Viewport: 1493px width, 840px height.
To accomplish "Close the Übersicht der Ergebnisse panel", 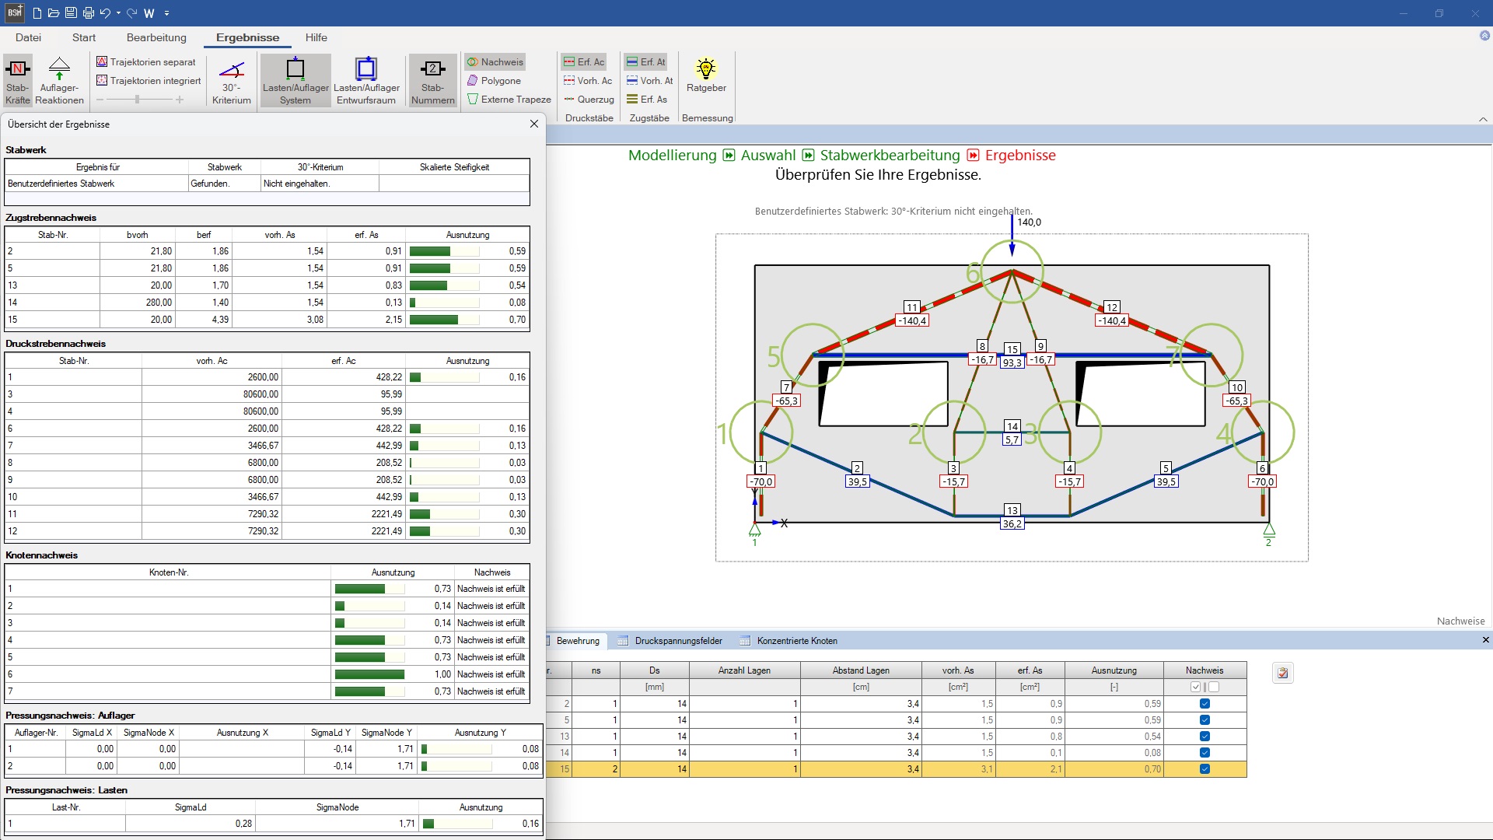I will pyautogui.click(x=534, y=124).
